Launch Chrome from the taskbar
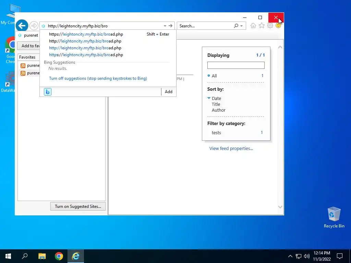 coord(59,256)
